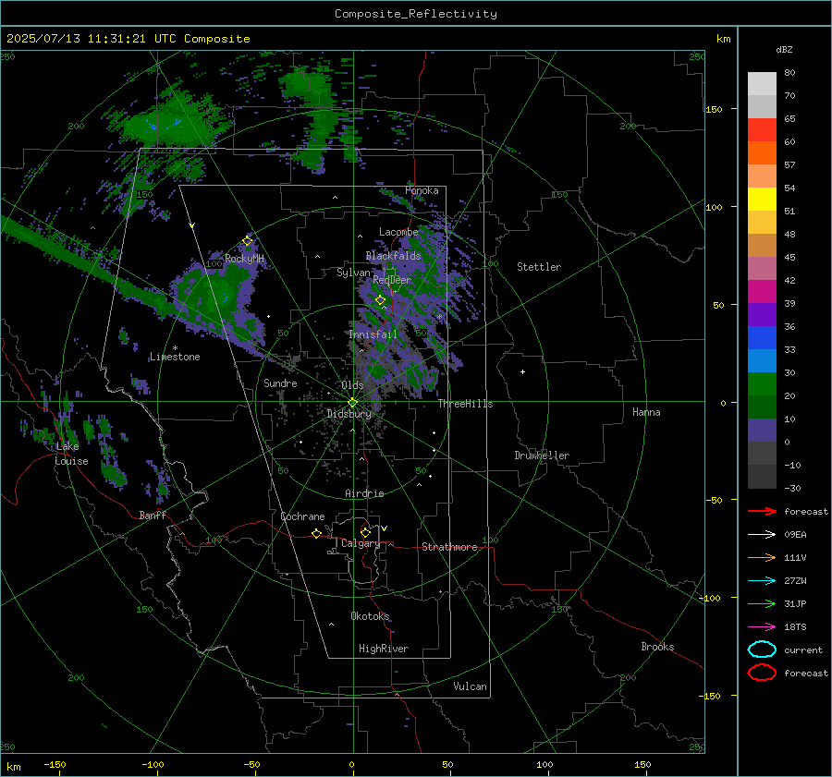Select the orange 111V arrow icon

762,557
